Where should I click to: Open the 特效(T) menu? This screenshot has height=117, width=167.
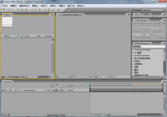click(44, 6)
